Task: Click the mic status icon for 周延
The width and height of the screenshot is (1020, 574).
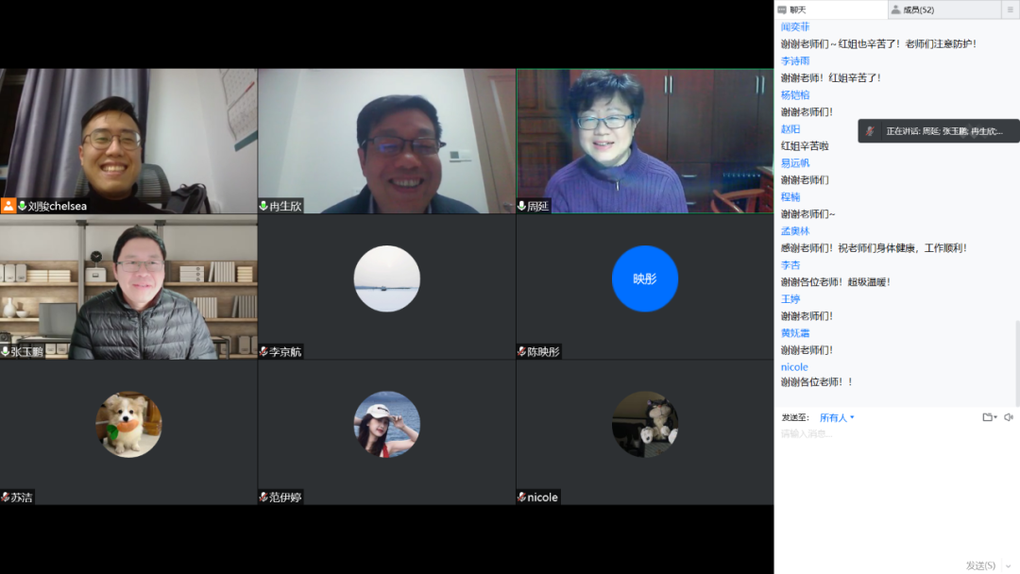Action: coord(521,206)
